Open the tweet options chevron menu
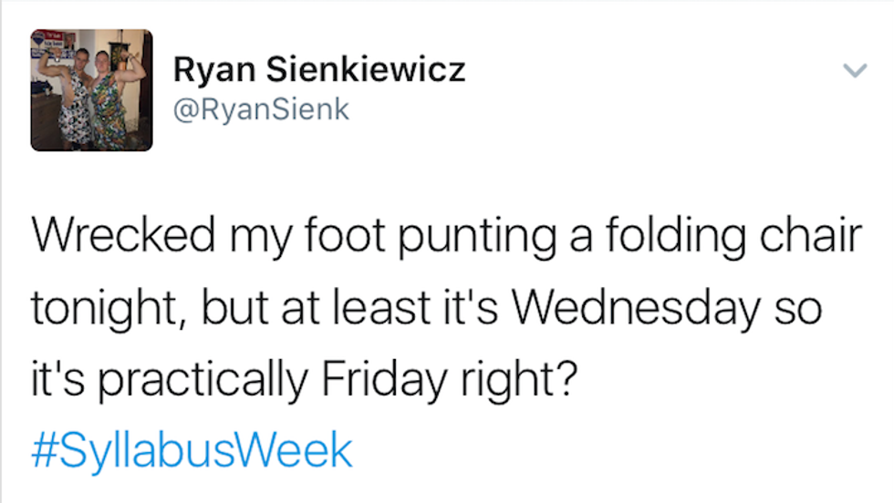This screenshot has width=894, height=503. pos(854,69)
